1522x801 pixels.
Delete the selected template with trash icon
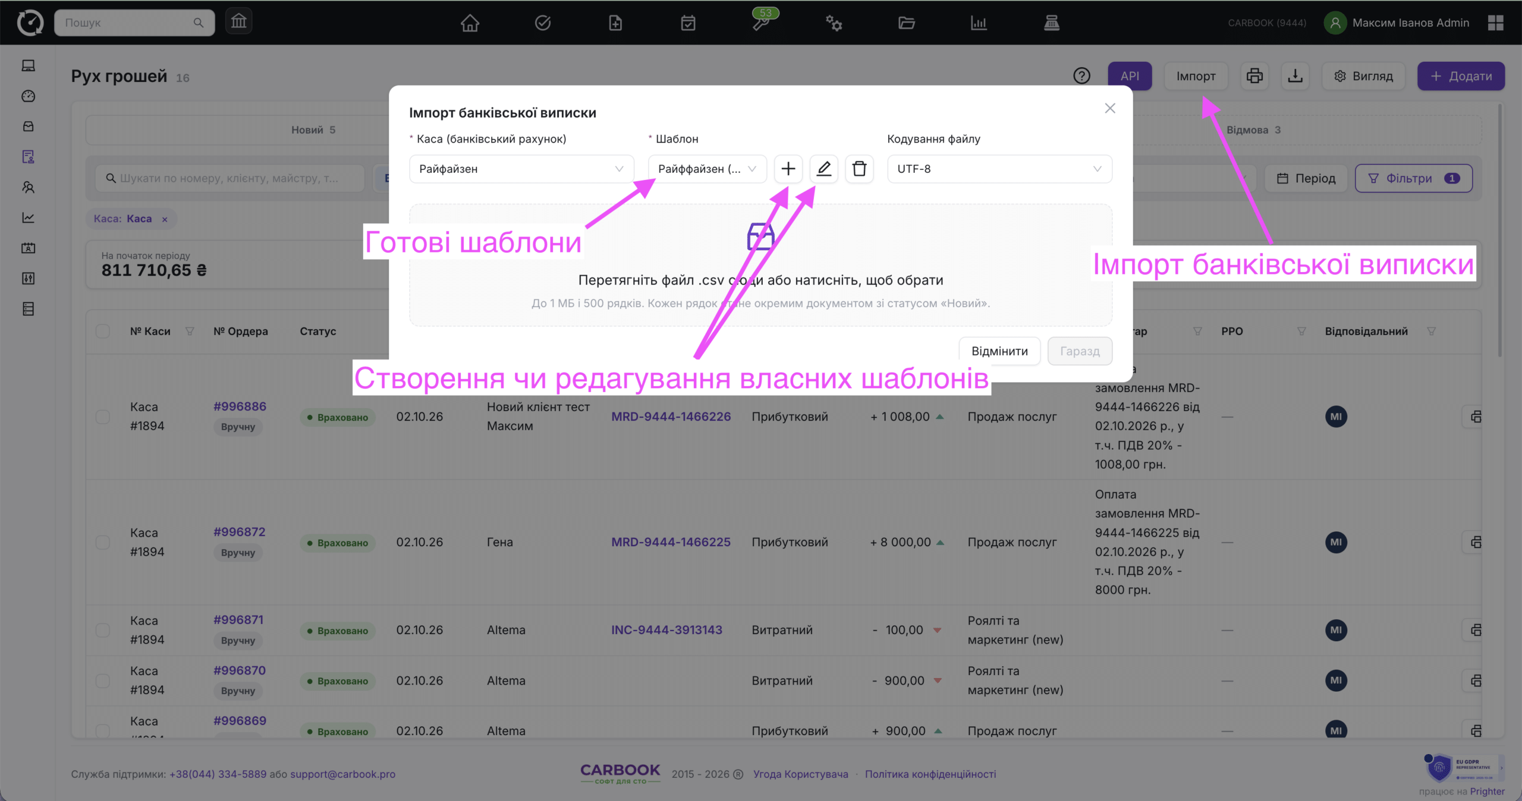(859, 169)
